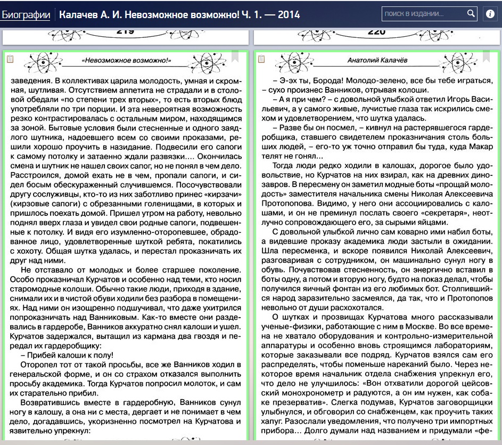Click the header text «Невозможное возможно!»
This screenshot has height=445, width=502.
click(x=127, y=60)
